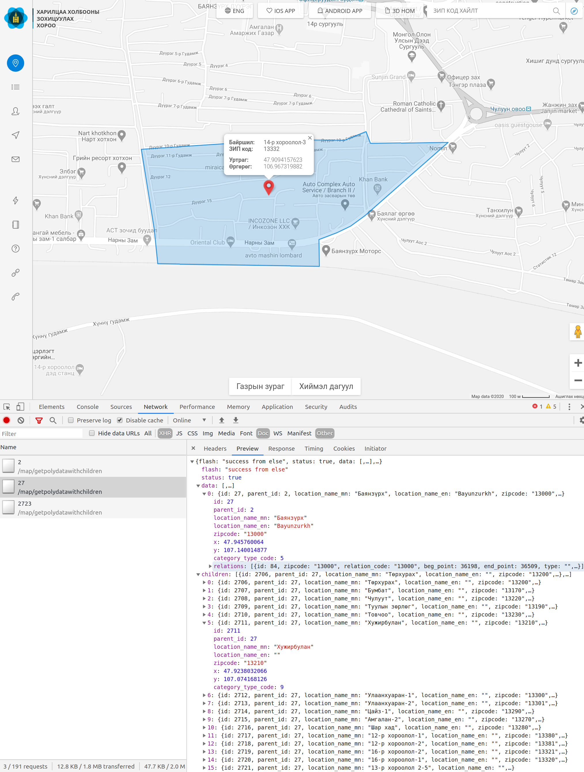
Task: Click the red map marker pin
Action: (x=269, y=187)
